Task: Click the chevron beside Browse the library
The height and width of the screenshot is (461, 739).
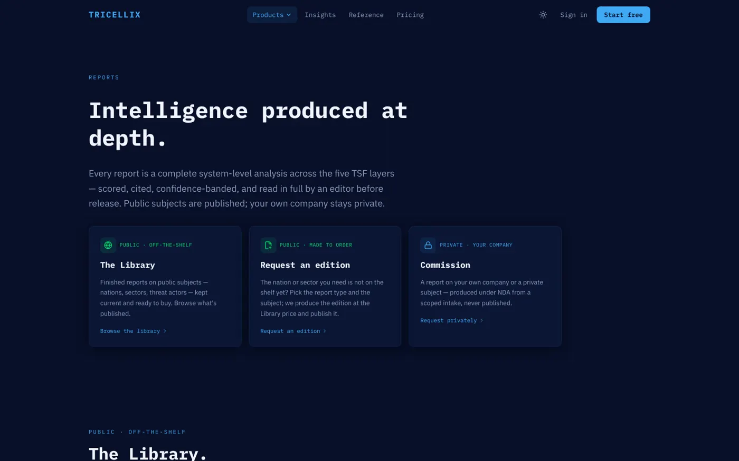Action: tap(165, 331)
